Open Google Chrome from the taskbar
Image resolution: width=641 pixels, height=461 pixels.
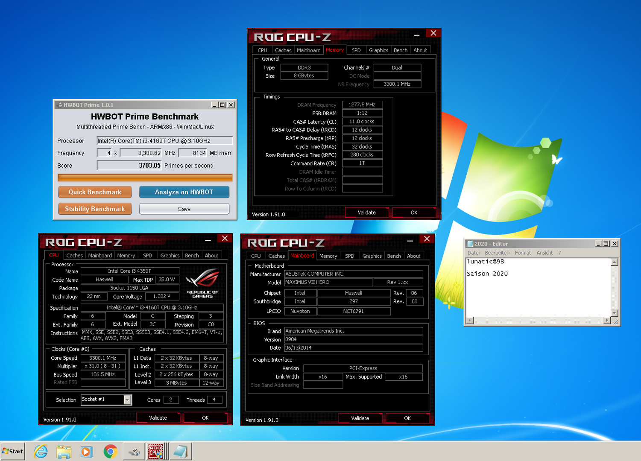point(110,451)
